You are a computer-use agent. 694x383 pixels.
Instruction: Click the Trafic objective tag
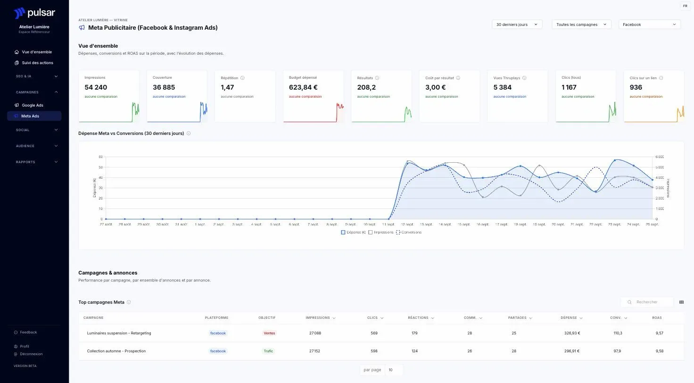coord(268,351)
